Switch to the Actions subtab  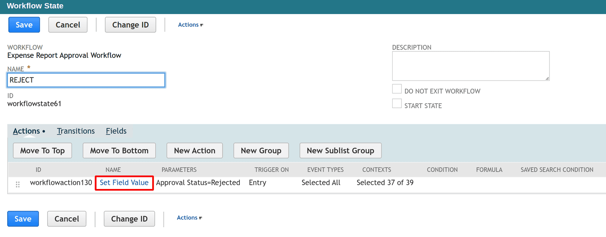point(27,131)
